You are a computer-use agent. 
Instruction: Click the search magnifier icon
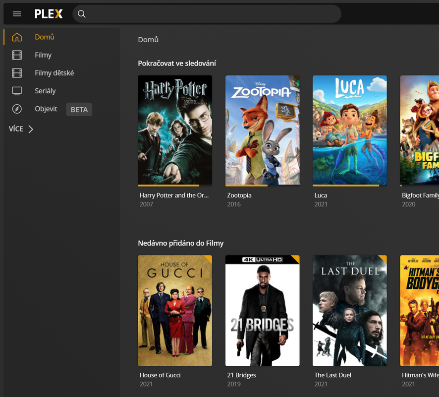coord(81,14)
